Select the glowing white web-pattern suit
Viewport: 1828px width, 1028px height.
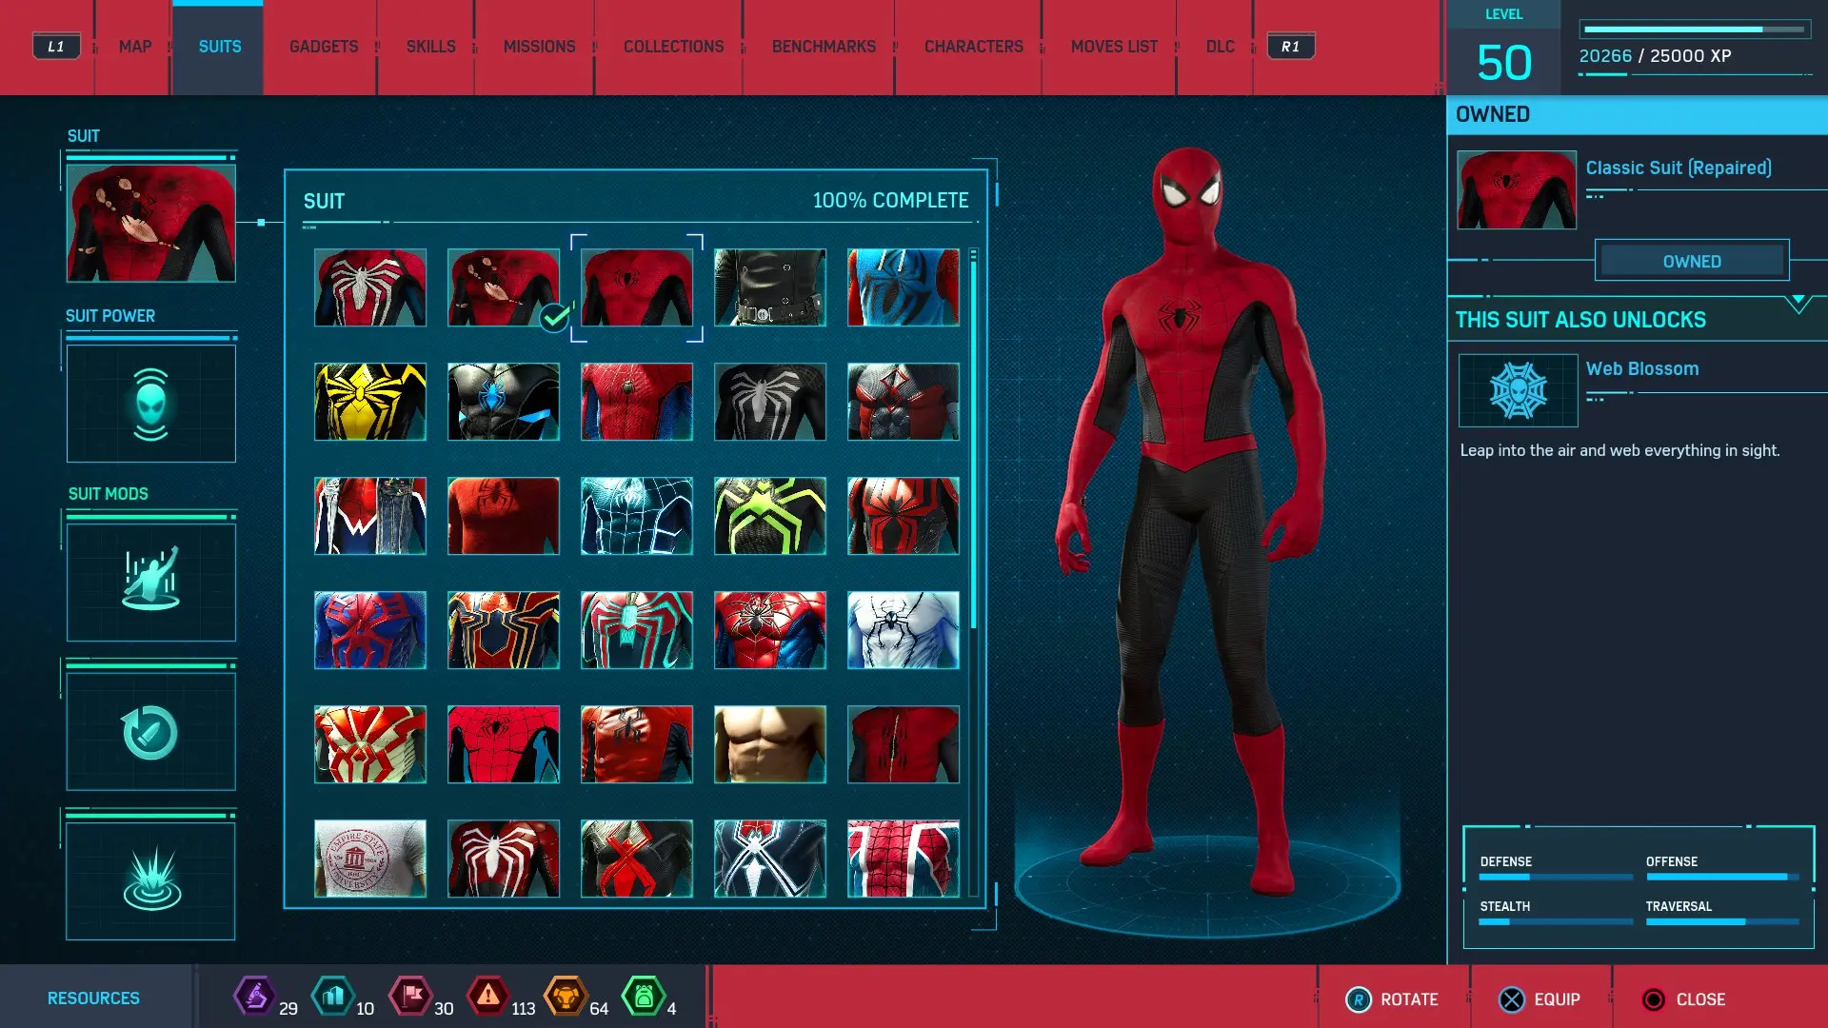coord(637,516)
